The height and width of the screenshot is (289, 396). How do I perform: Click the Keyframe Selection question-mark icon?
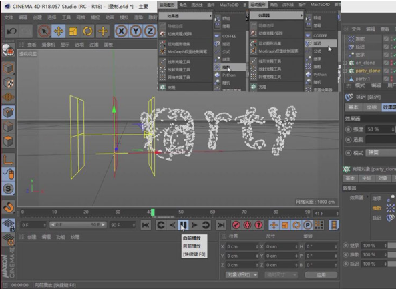coord(258,225)
